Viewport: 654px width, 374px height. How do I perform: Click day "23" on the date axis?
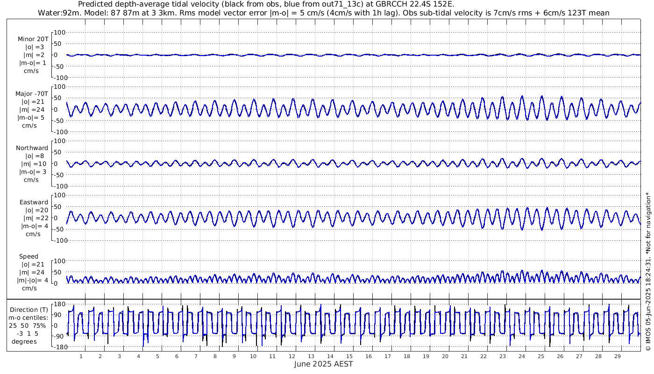(x=502, y=356)
